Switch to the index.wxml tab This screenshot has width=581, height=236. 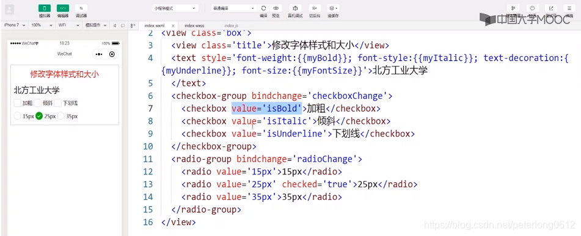tap(155, 26)
